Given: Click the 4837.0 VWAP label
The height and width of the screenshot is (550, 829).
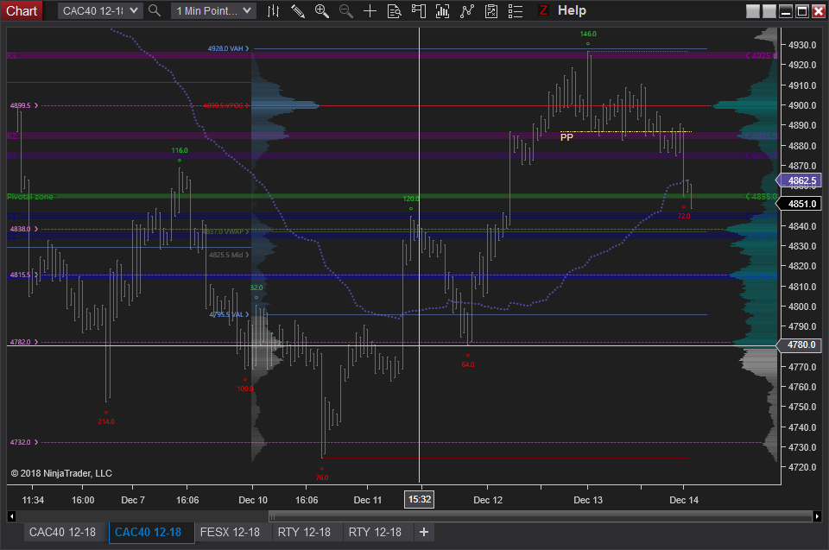Looking at the screenshot, I should click(225, 231).
